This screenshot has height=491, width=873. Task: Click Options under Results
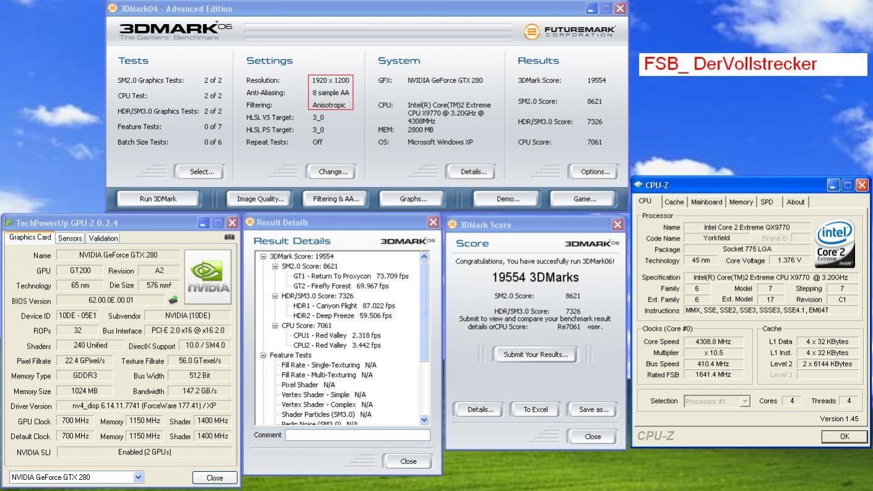pyautogui.click(x=595, y=172)
